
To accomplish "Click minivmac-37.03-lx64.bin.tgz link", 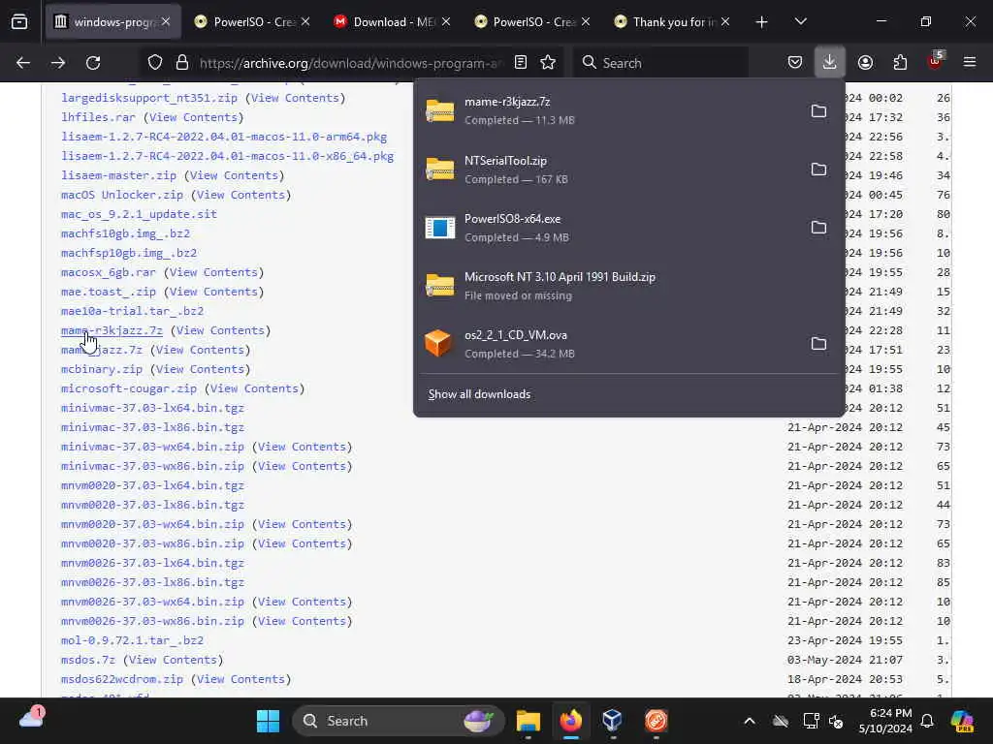I will 152,408.
